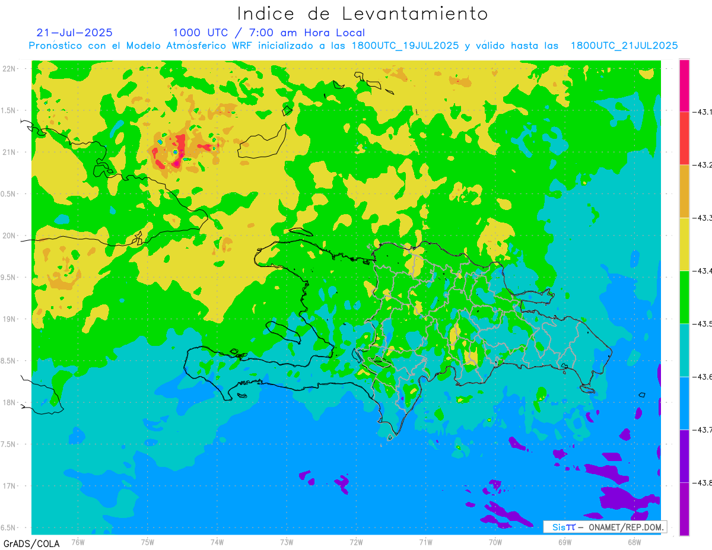Click the color bar value "-43.2"

click(x=703, y=165)
